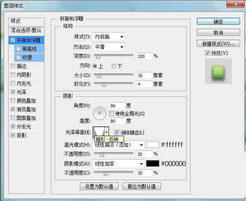Viewport: 246px width, 201px height.
Task: Open the 阴影模式(A) dropdown
Action: pos(119,164)
